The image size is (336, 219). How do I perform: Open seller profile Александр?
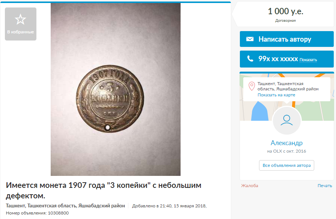286,143
